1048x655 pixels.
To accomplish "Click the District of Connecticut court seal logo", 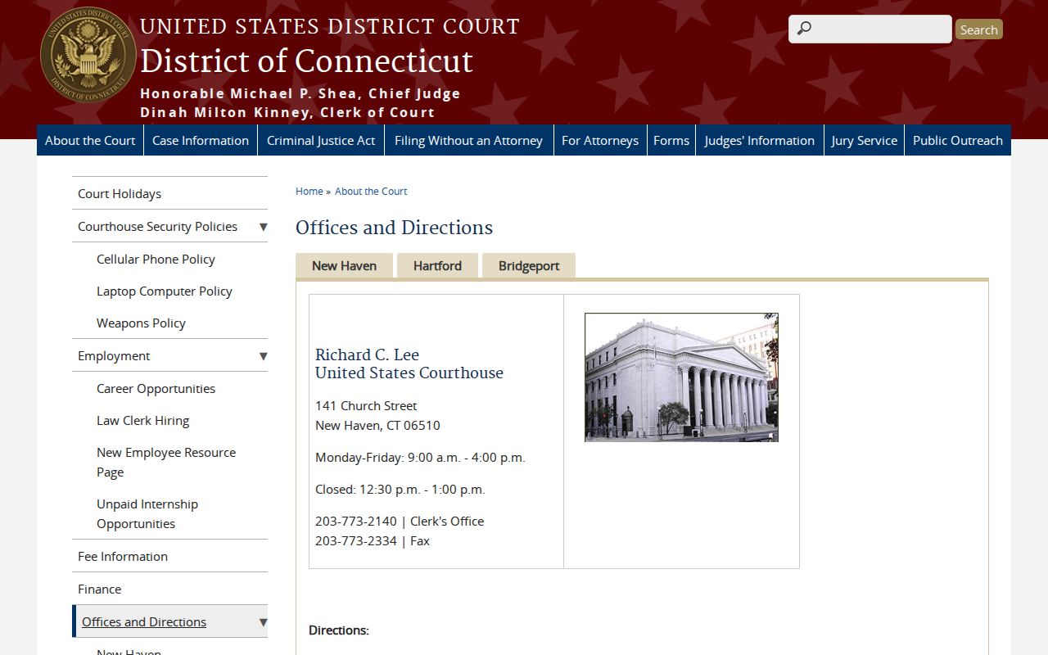I will coord(88,56).
